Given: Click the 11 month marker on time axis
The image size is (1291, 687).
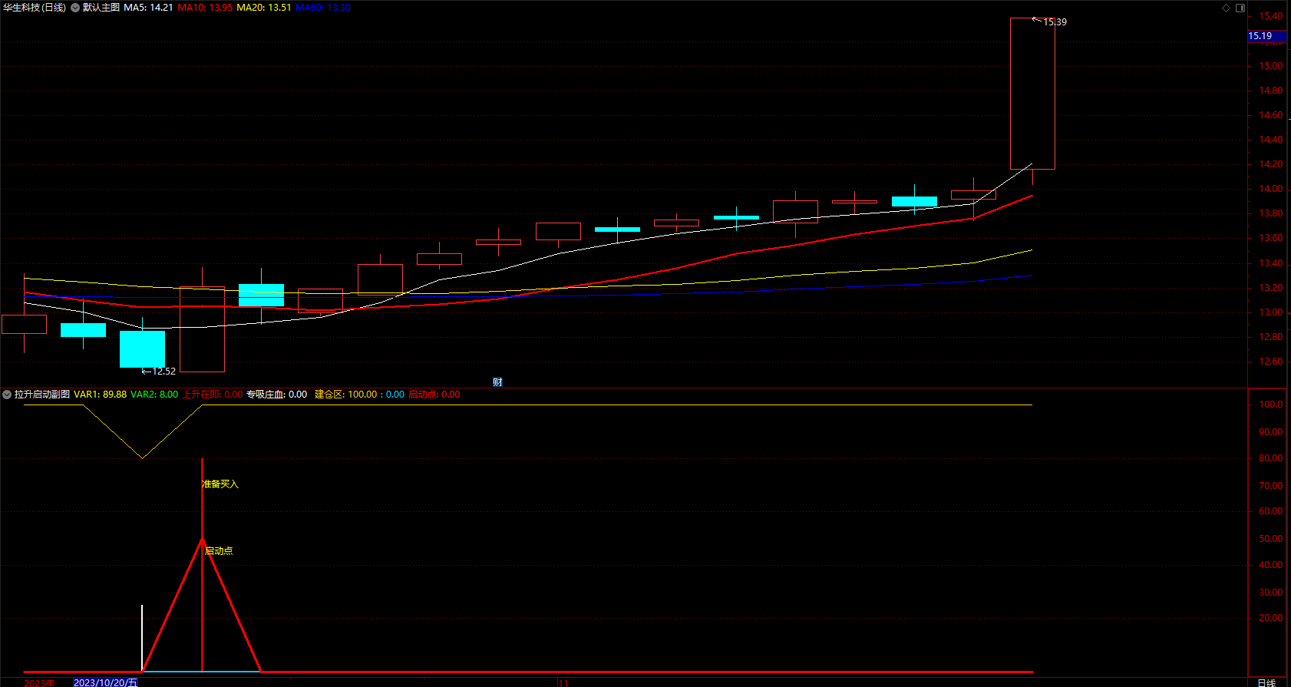Looking at the screenshot, I should point(563,682).
